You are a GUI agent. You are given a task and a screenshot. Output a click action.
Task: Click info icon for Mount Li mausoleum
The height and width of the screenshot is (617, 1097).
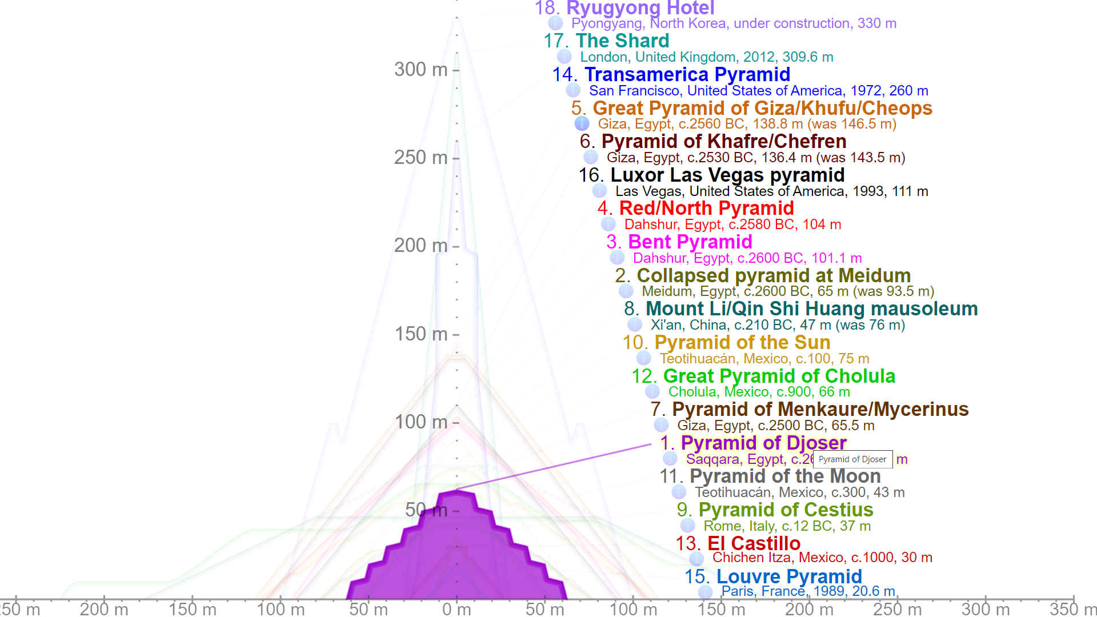(x=635, y=324)
